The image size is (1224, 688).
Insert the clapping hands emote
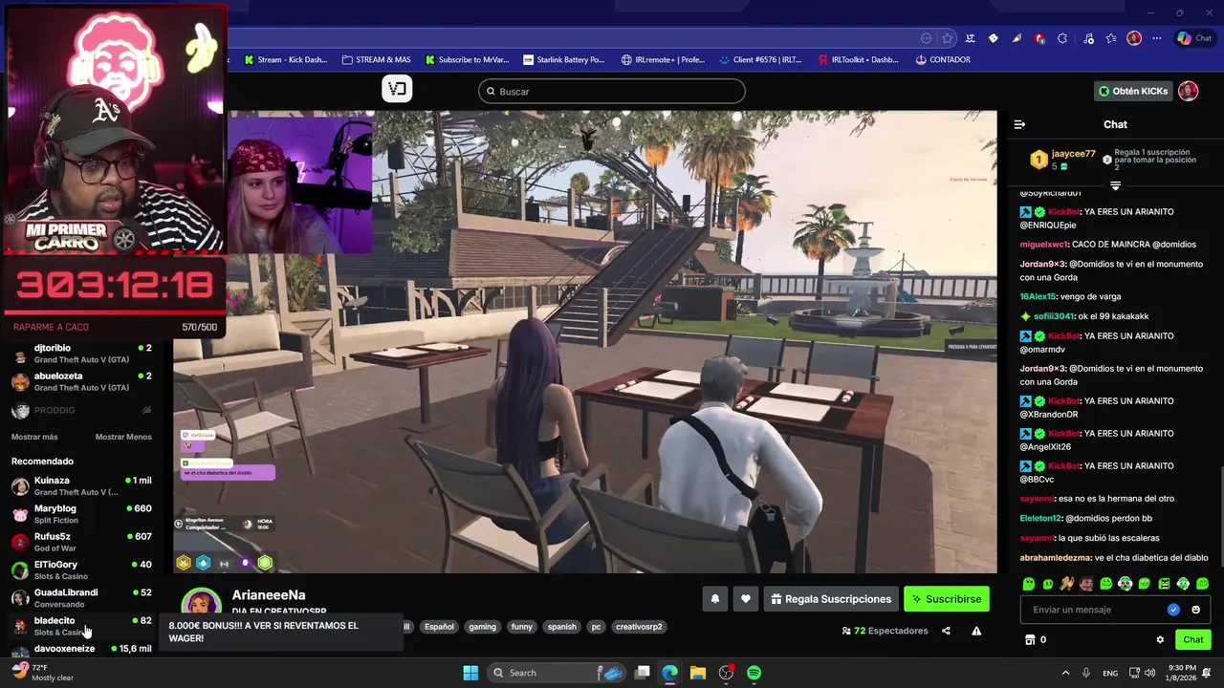click(1067, 584)
